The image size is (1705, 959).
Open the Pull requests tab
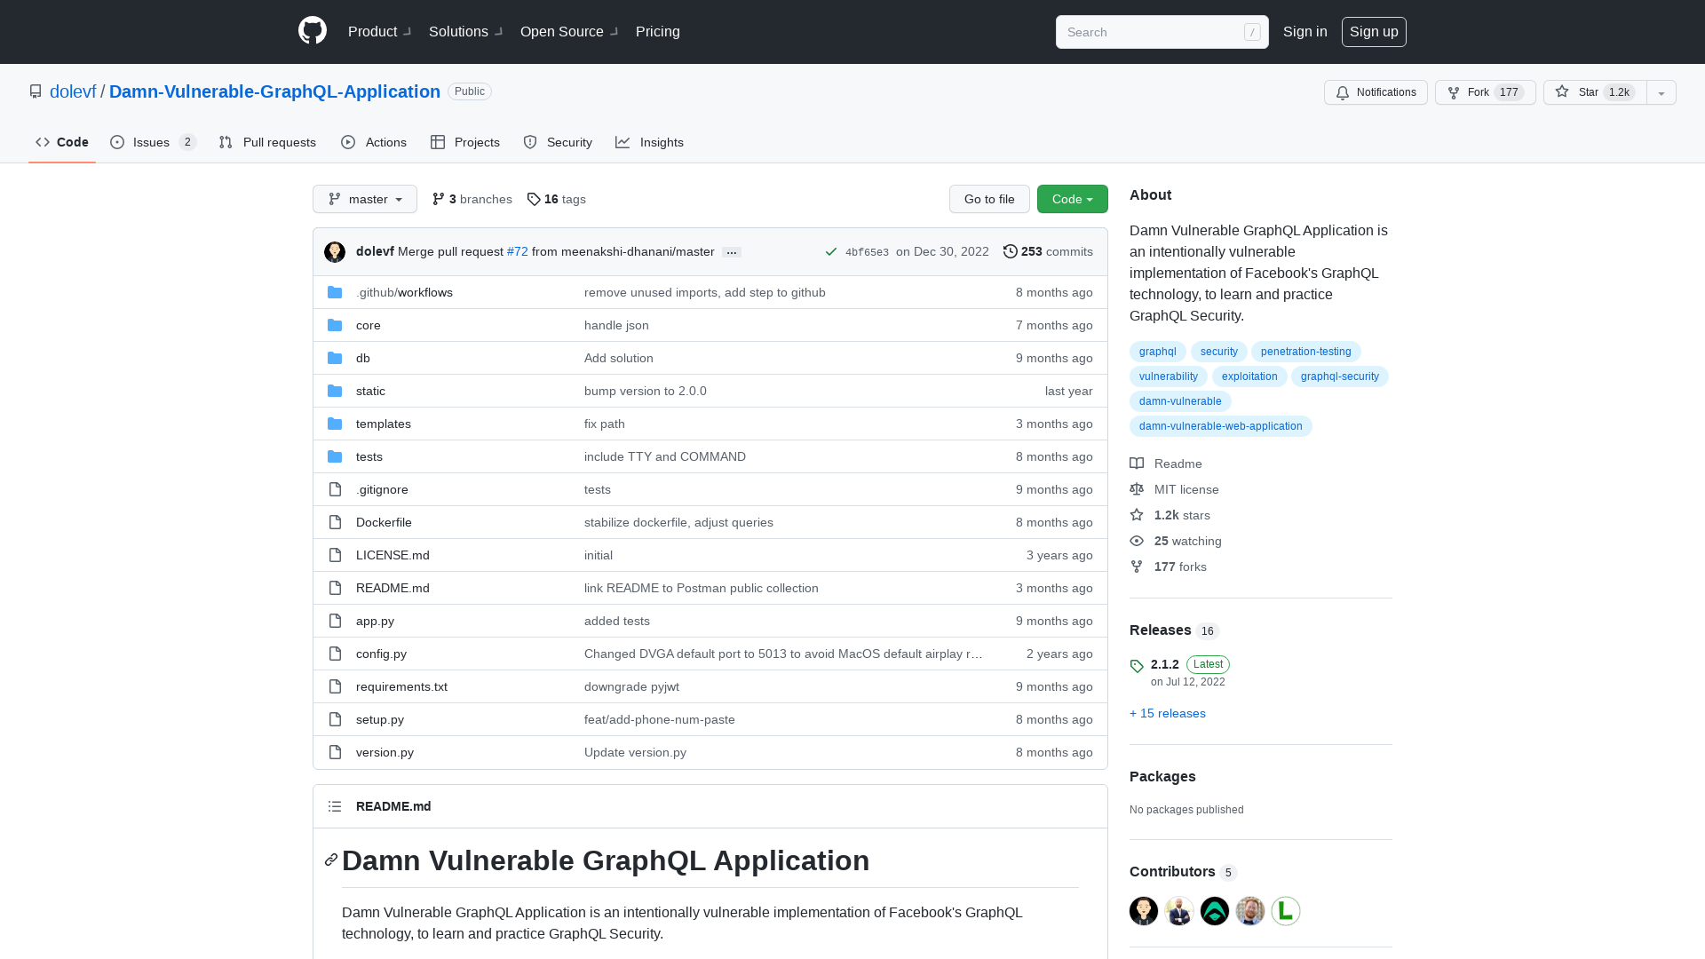click(267, 142)
